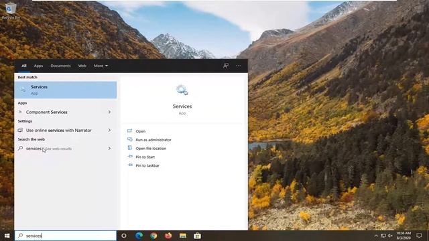Image resolution: width=429 pixels, height=241 pixels.
Task: Choose Pin to taskbar for Services
Action: coord(147,165)
